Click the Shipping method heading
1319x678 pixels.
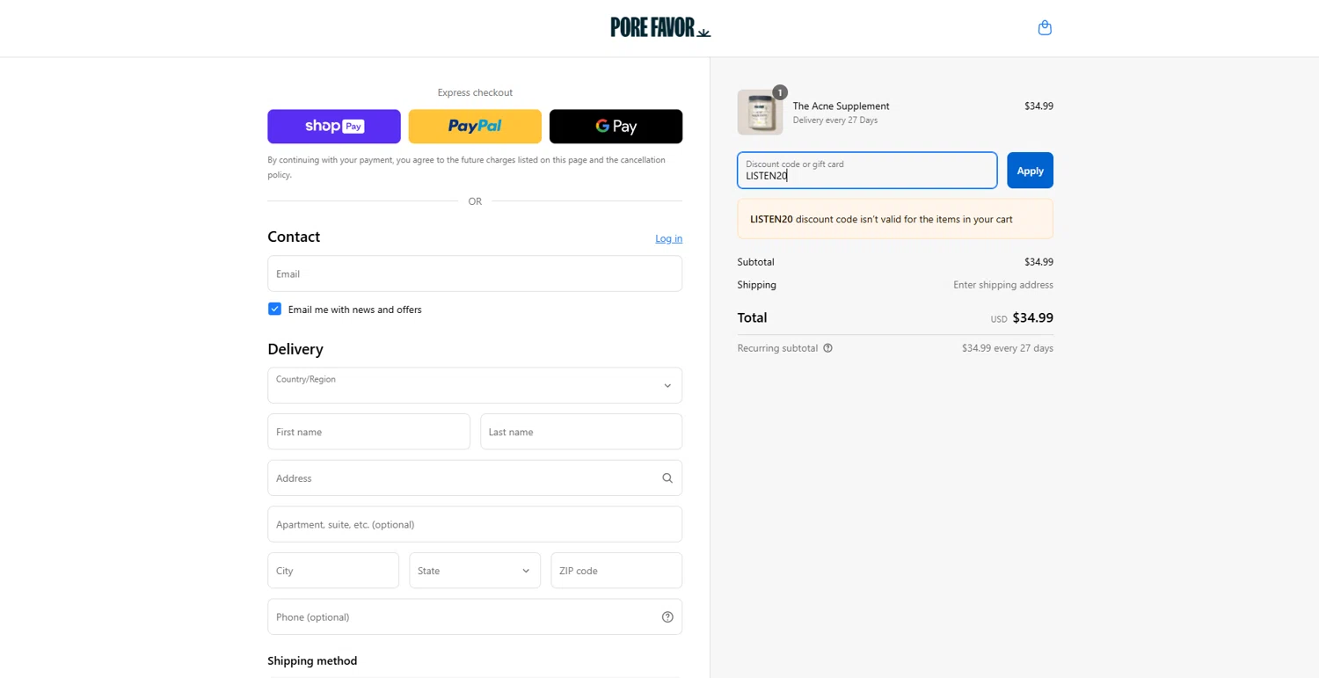click(x=312, y=660)
